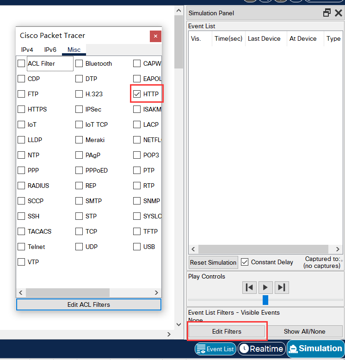Click left arrow of filter list scrollbar
This screenshot has height=360, width=345.
21,292
